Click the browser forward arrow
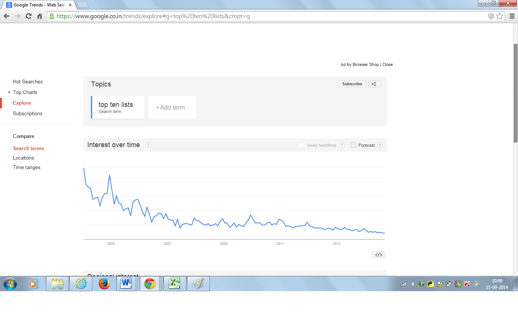The image size is (518, 323). coord(17,16)
